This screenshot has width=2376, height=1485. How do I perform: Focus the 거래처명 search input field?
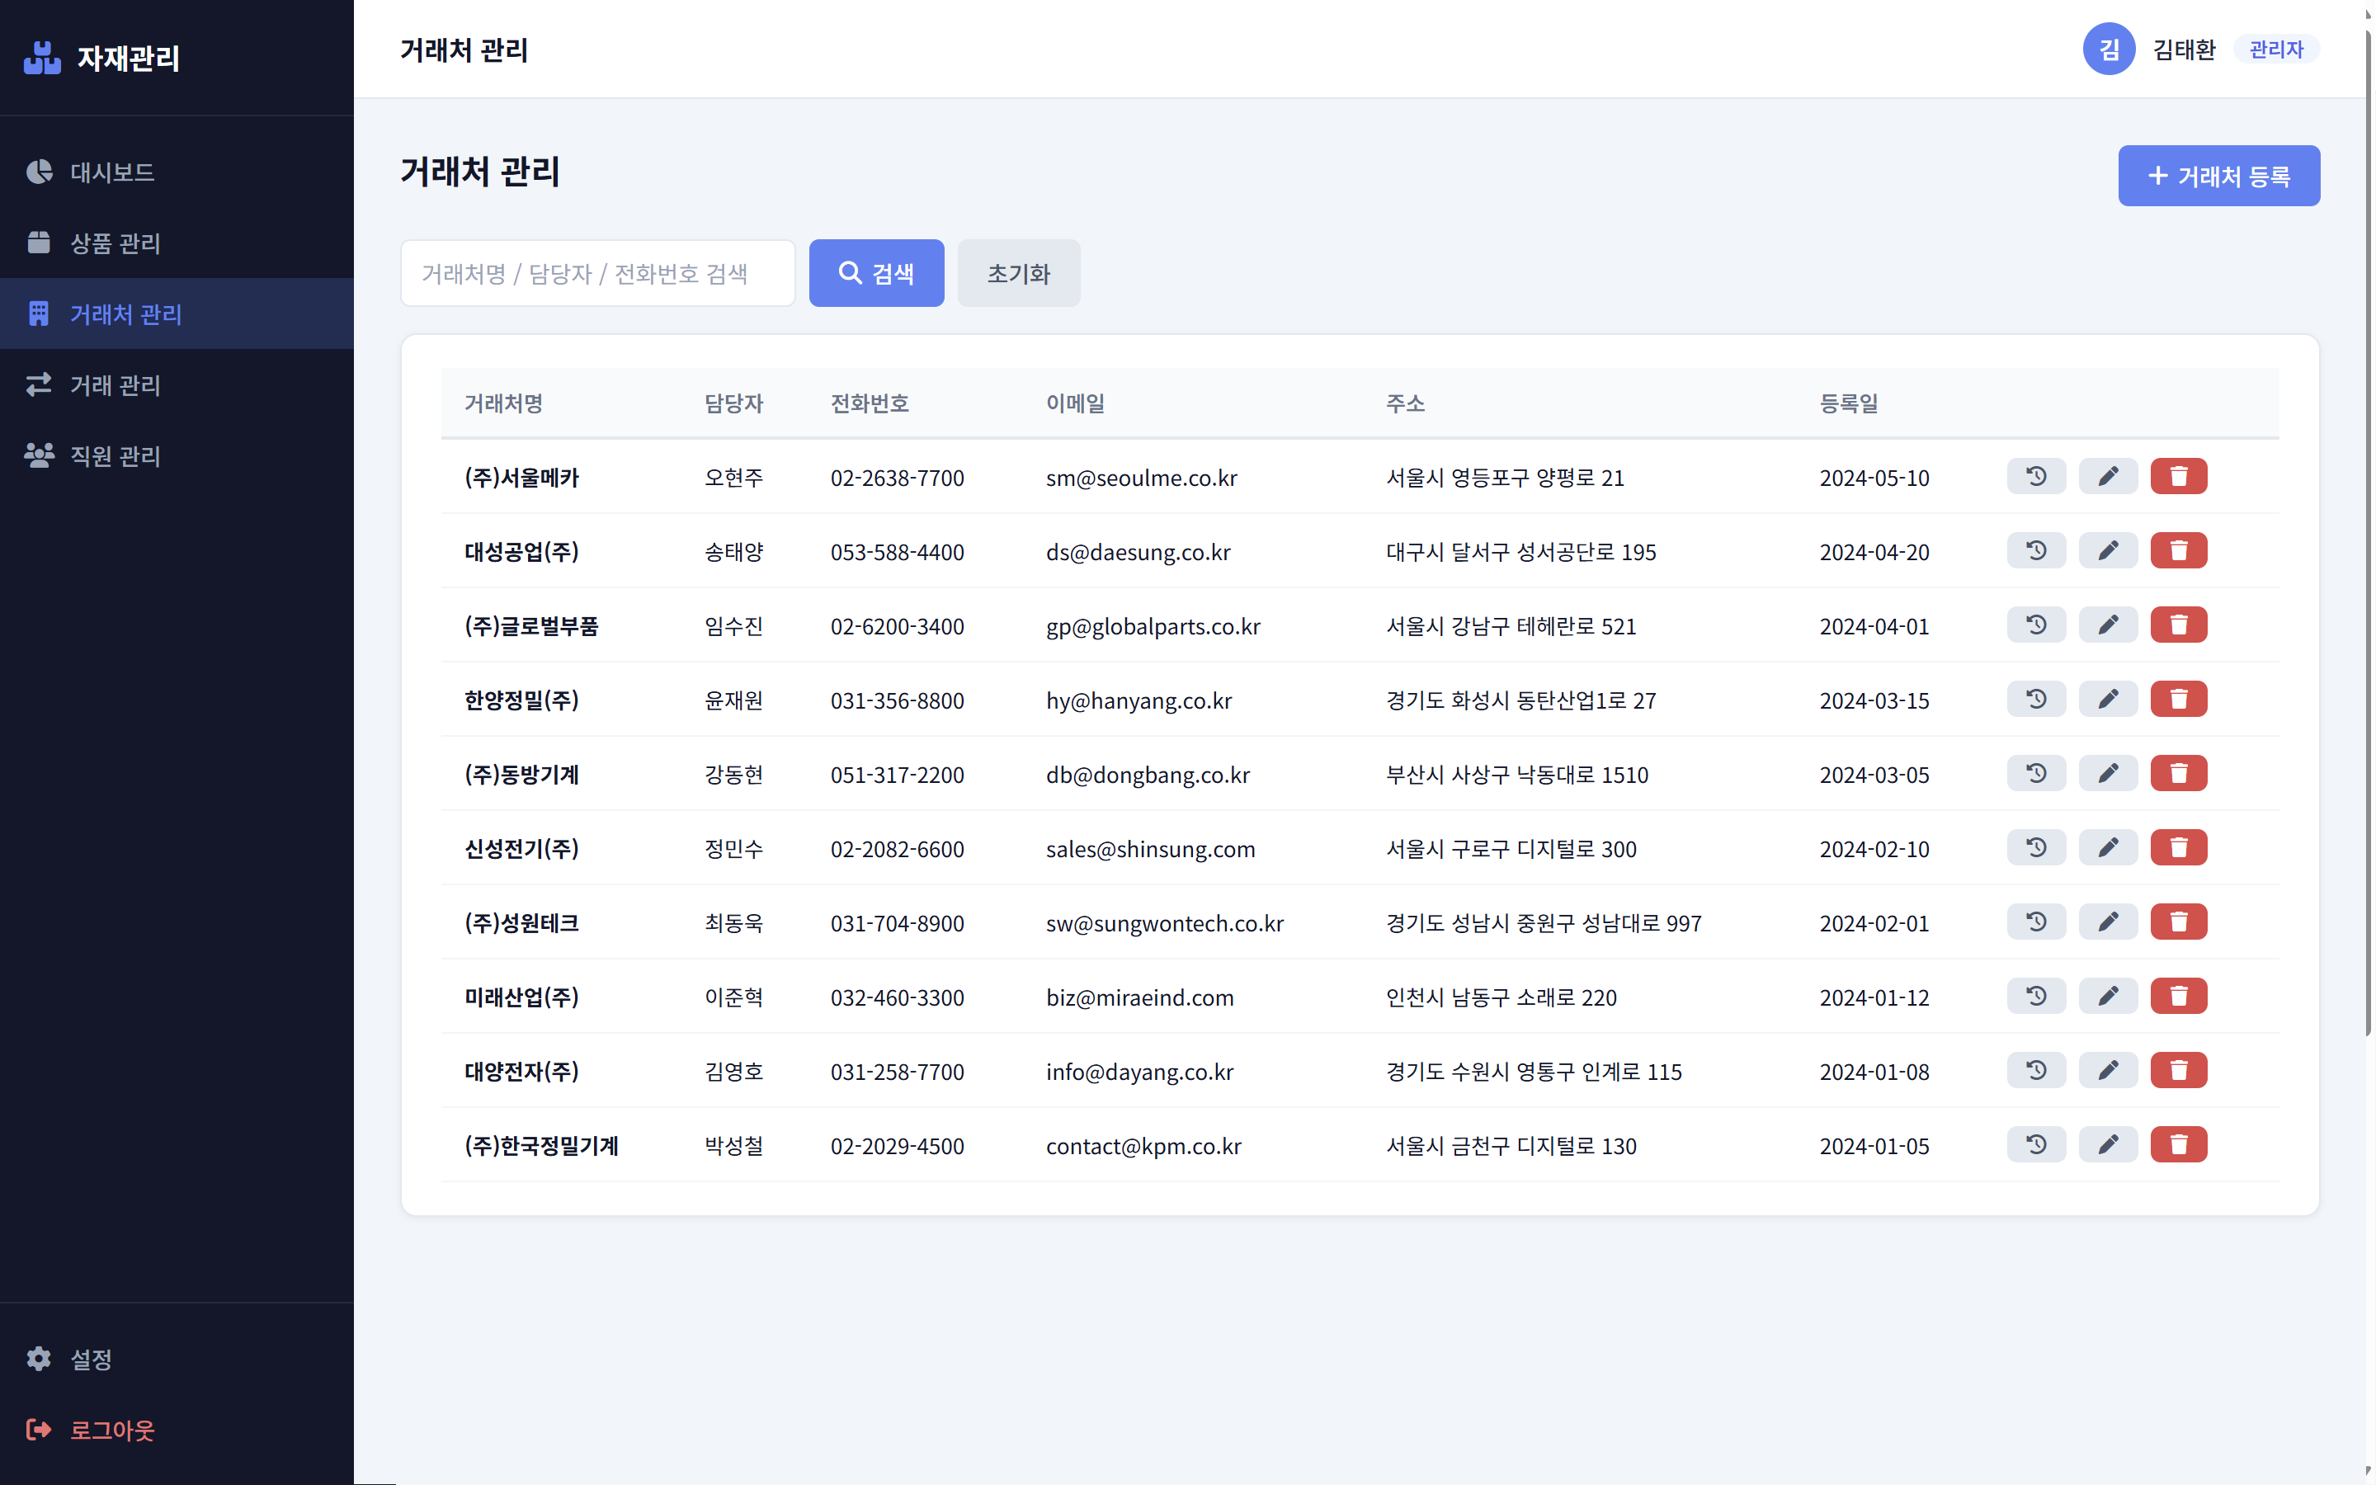(597, 273)
